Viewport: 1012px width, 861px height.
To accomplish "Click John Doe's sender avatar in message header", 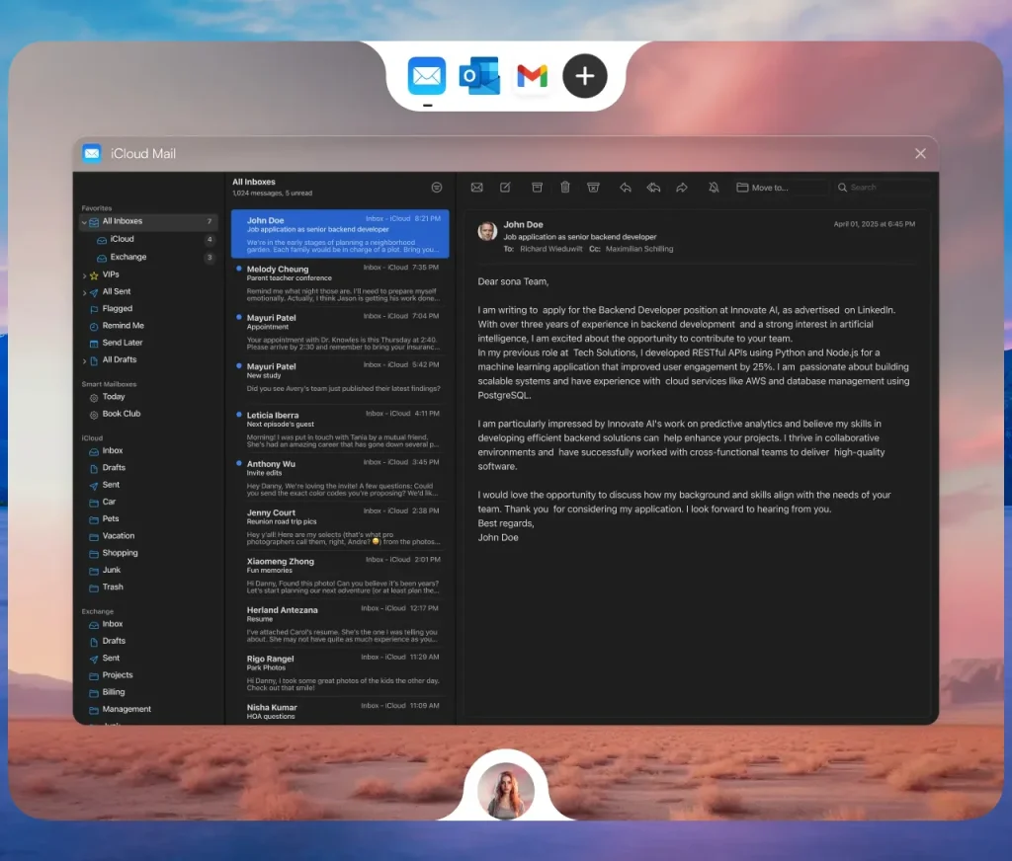I will [487, 231].
